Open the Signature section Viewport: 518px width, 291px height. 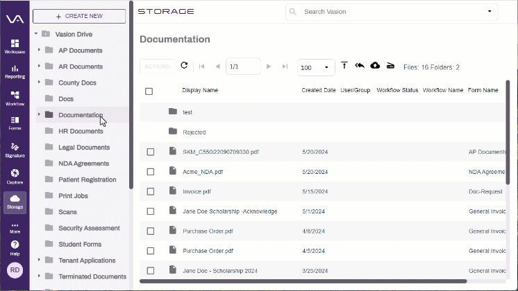tap(15, 150)
